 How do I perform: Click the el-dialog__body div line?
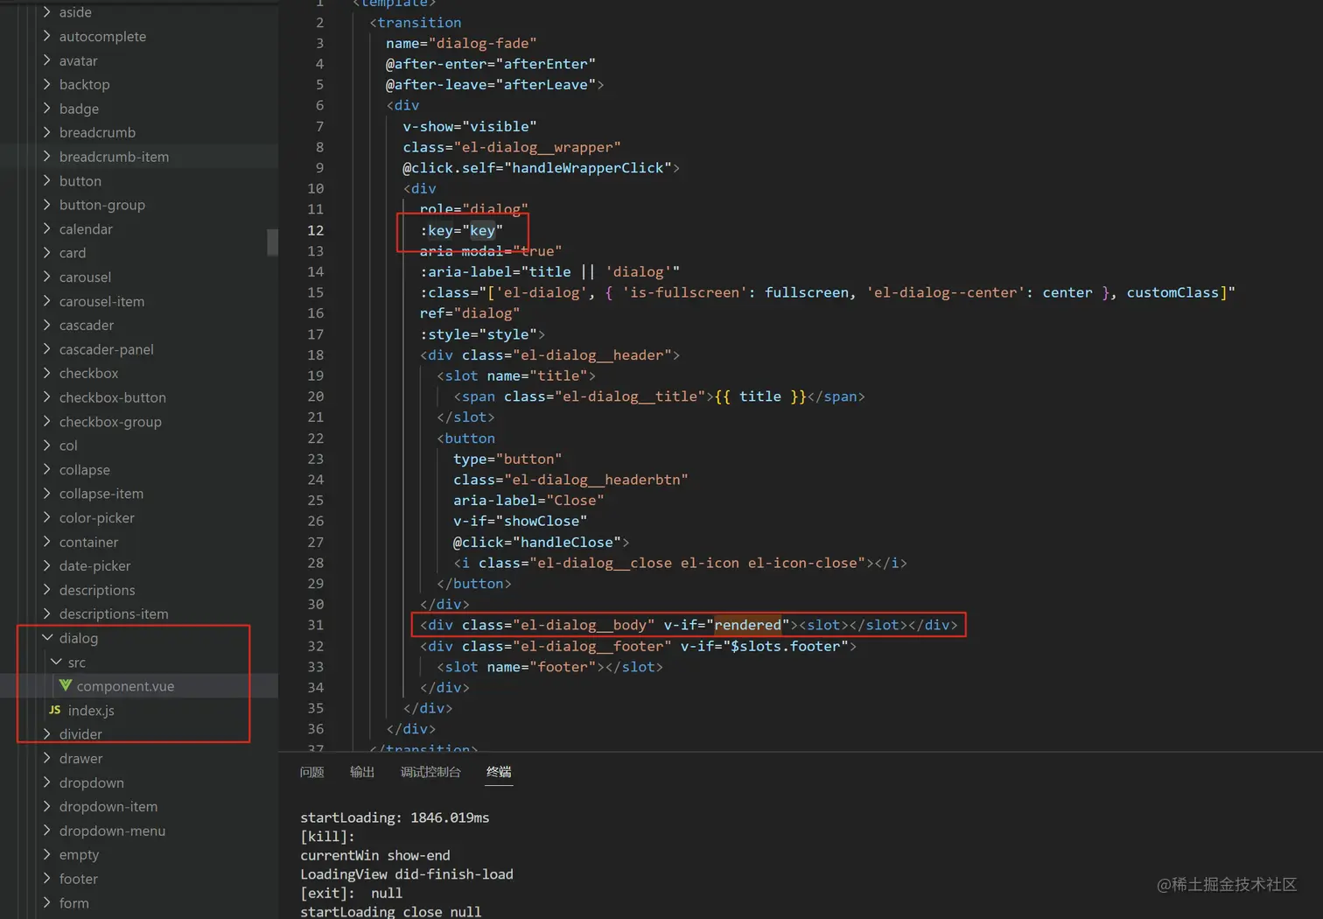tap(689, 625)
